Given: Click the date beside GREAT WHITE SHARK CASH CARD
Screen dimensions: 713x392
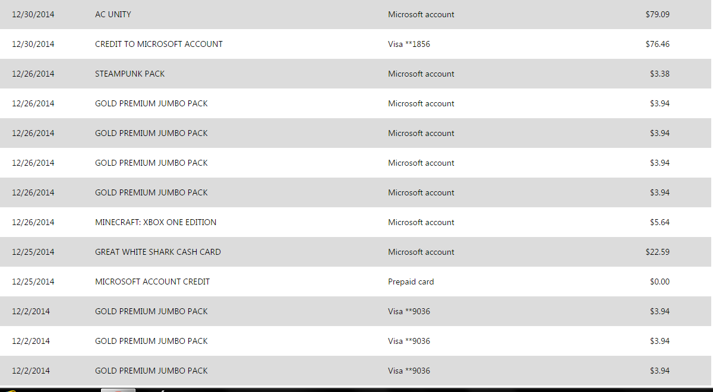Looking at the screenshot, I should (x=33, y=252).
